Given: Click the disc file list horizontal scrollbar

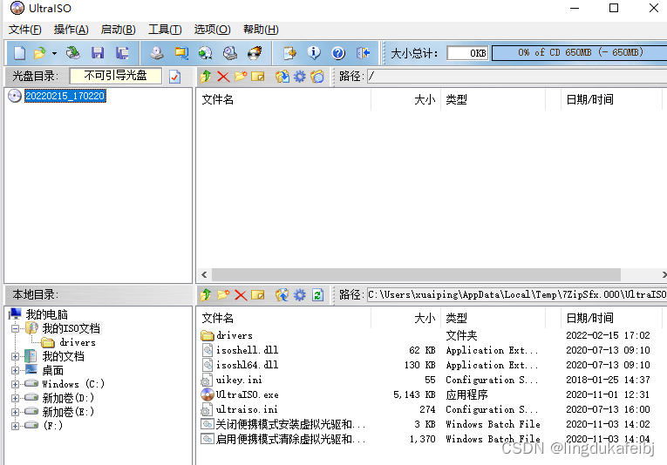Looking at the screenshot, I should 416,274.
